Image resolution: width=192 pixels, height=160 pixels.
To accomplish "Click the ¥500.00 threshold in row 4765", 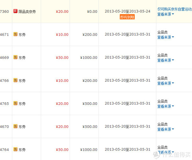I will tap(90, 104).
